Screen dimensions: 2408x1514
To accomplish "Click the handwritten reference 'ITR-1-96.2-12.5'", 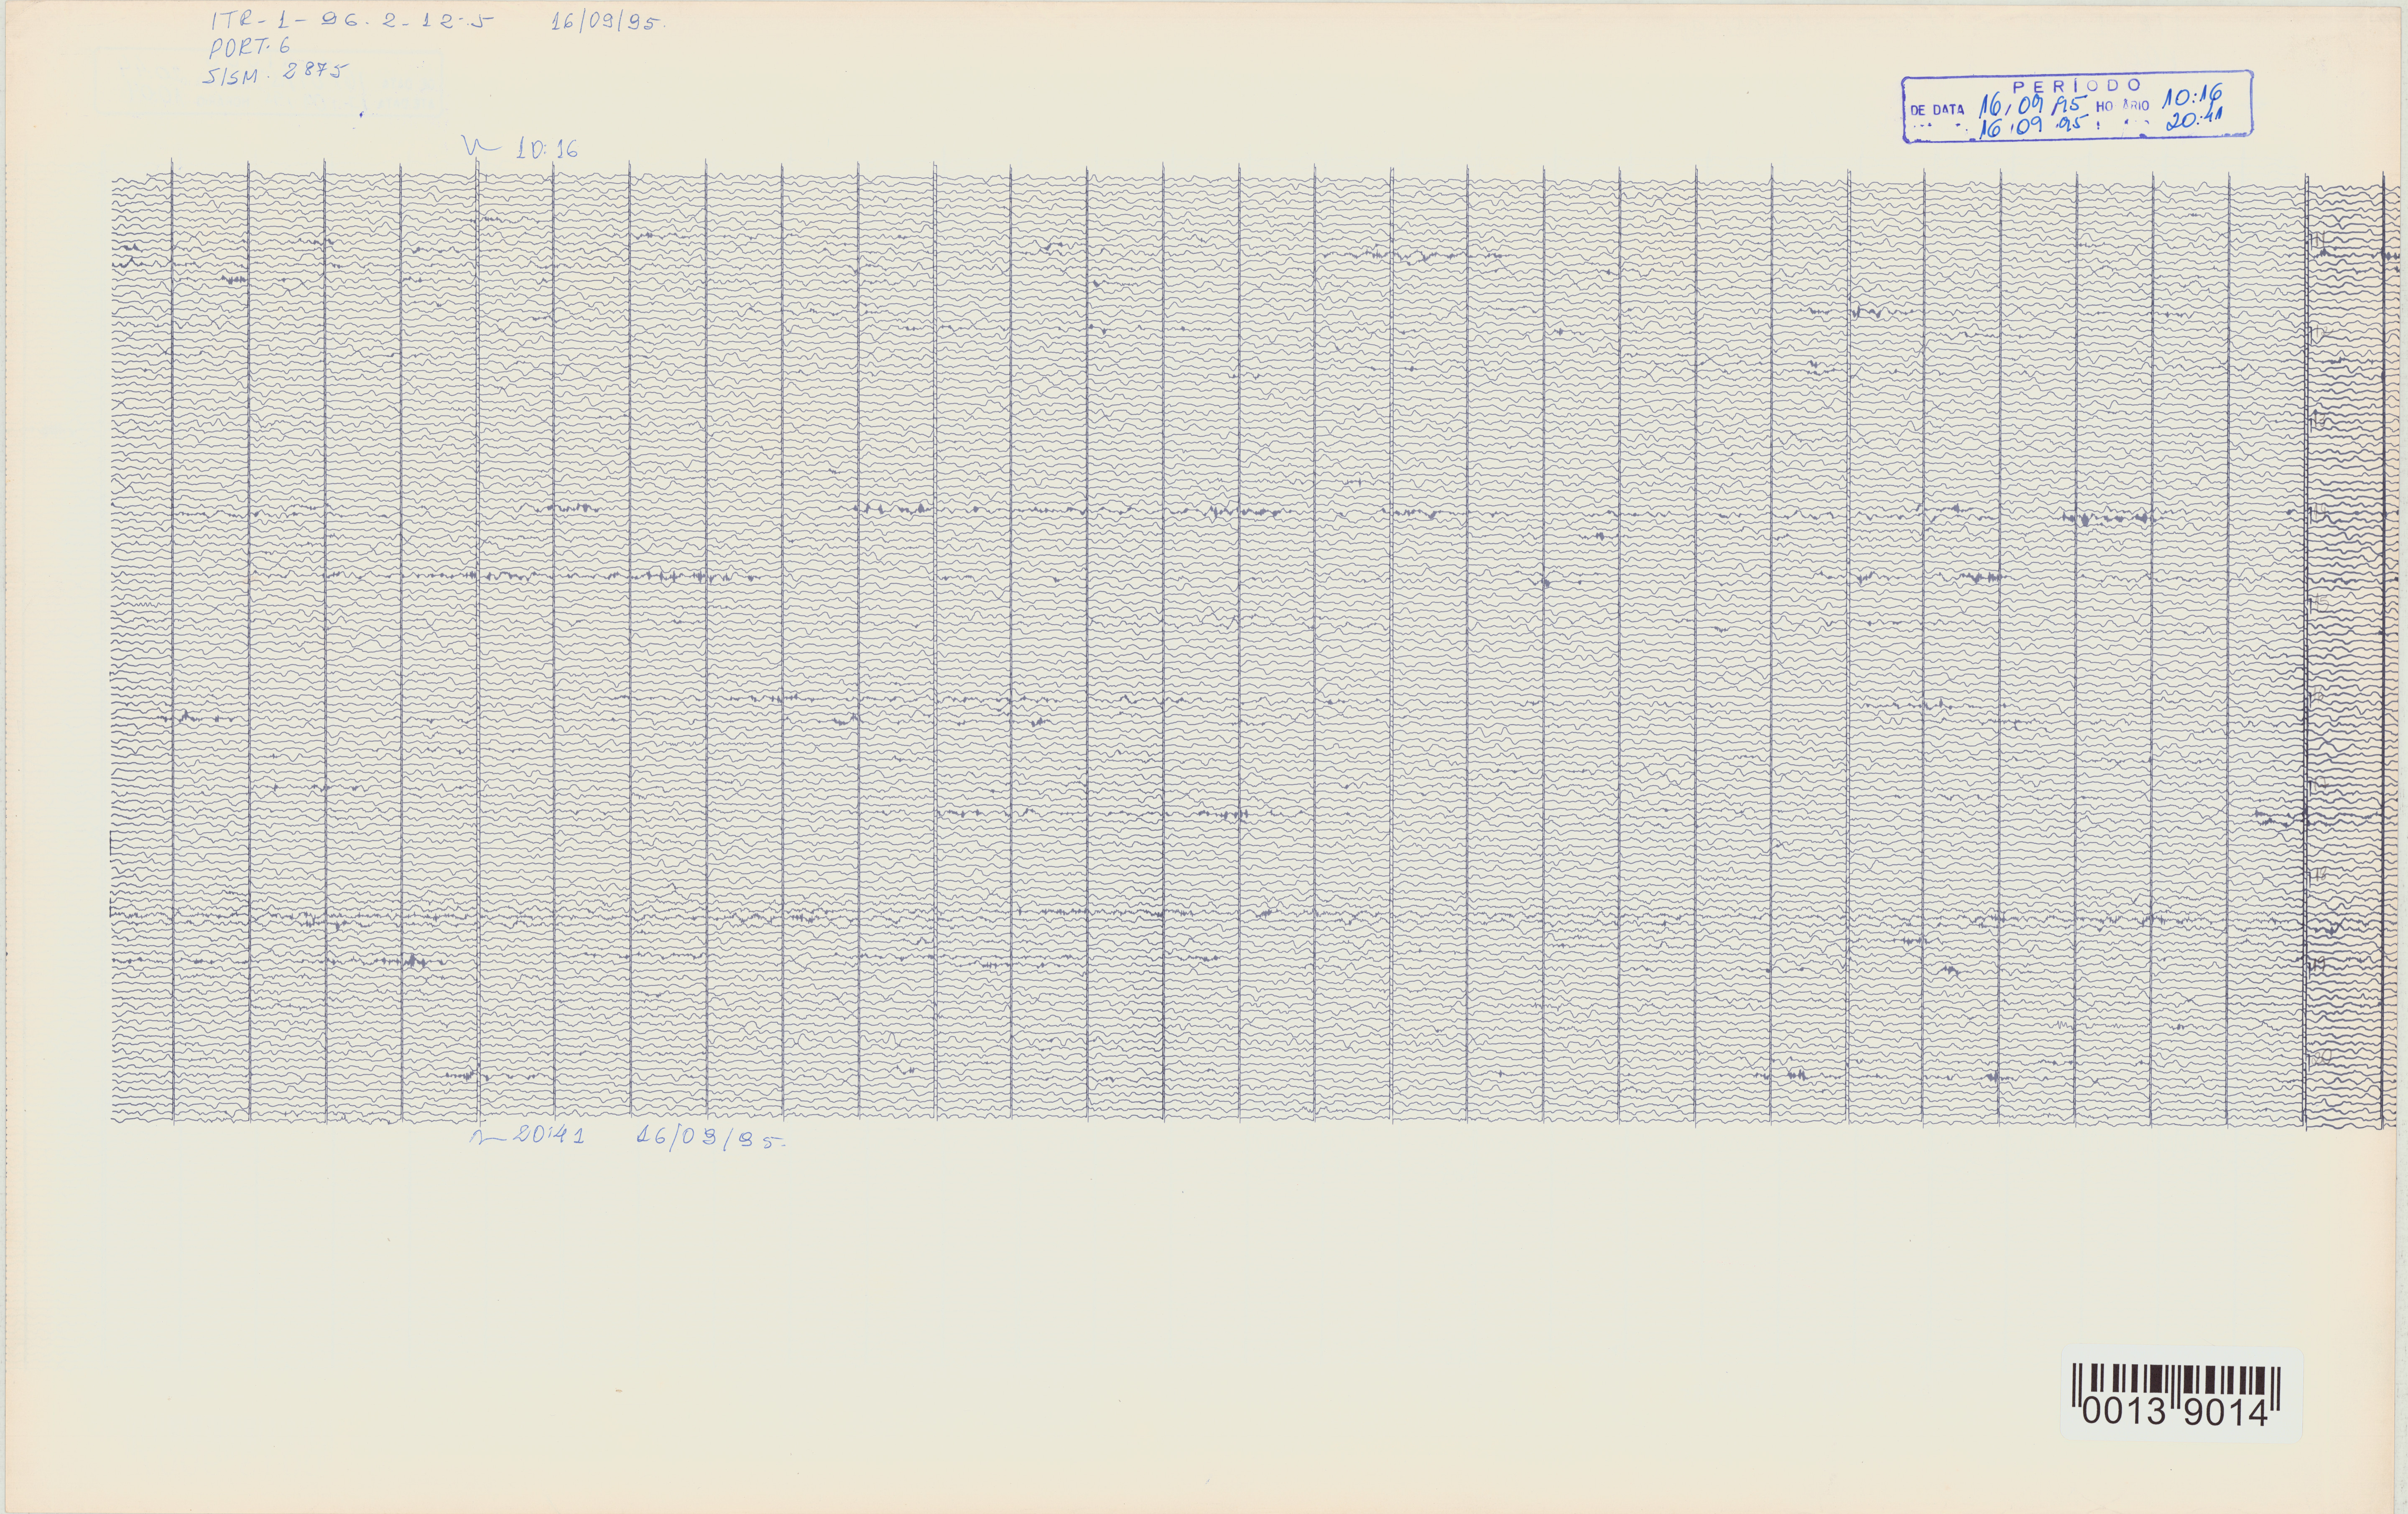I will (352, 21).
